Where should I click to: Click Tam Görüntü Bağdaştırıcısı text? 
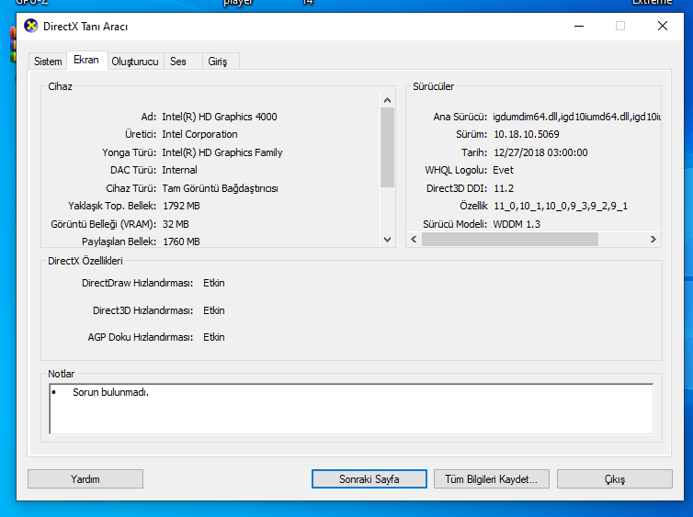[220, 188]
